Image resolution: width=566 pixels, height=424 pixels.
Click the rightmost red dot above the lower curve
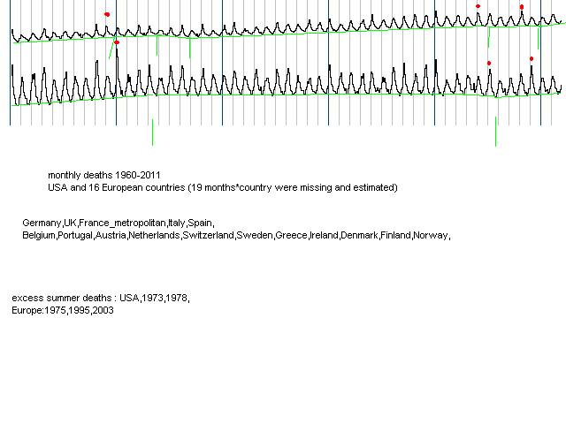(x=532, y=59)
